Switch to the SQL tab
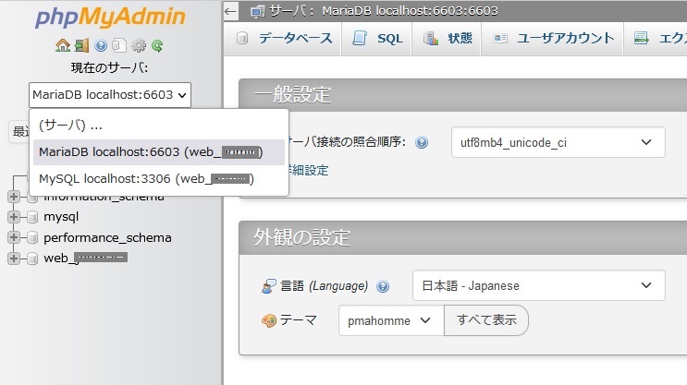The image size is (687, 385). (377, 39)
